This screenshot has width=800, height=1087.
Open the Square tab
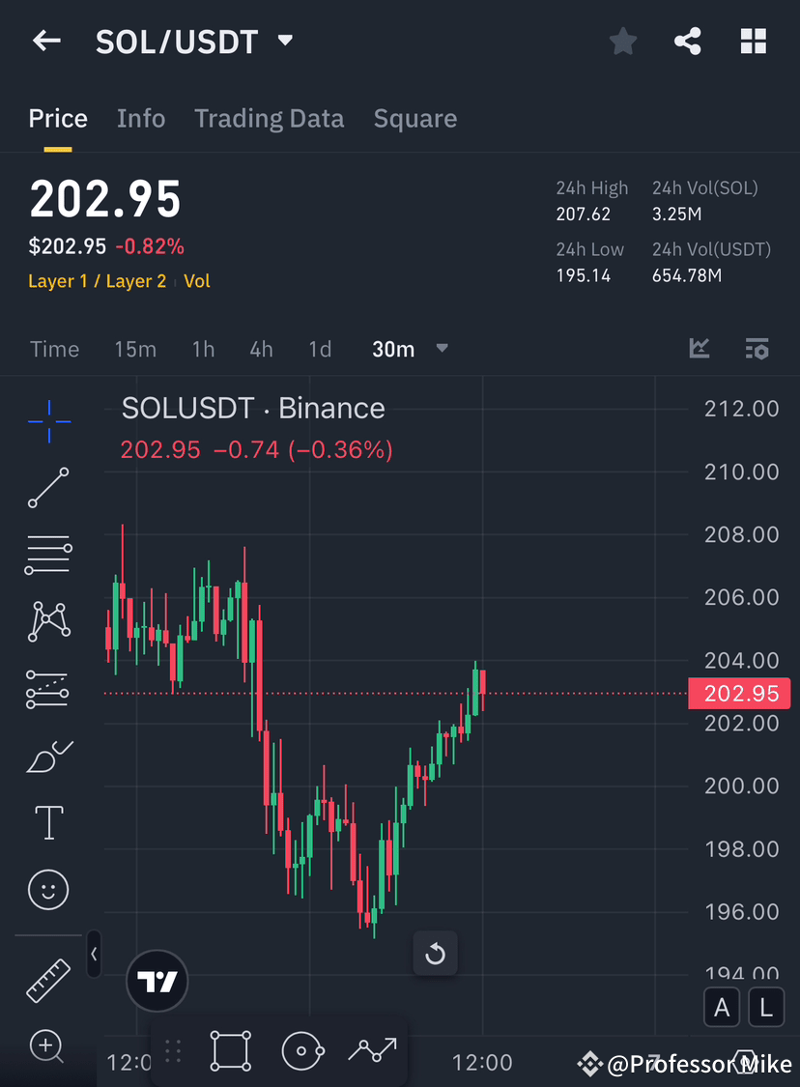pyautogui.click(x=414, y=118)
